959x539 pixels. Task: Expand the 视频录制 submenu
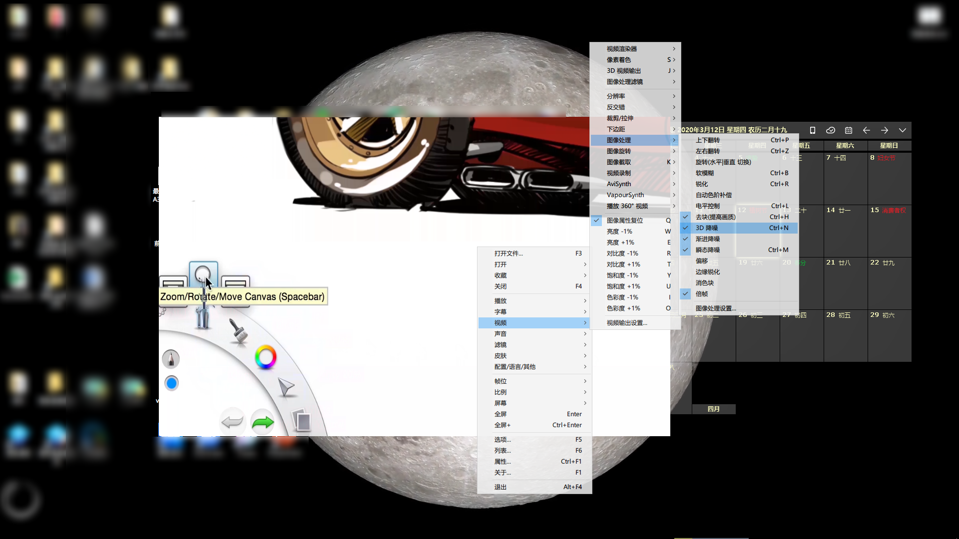[634, 173]
